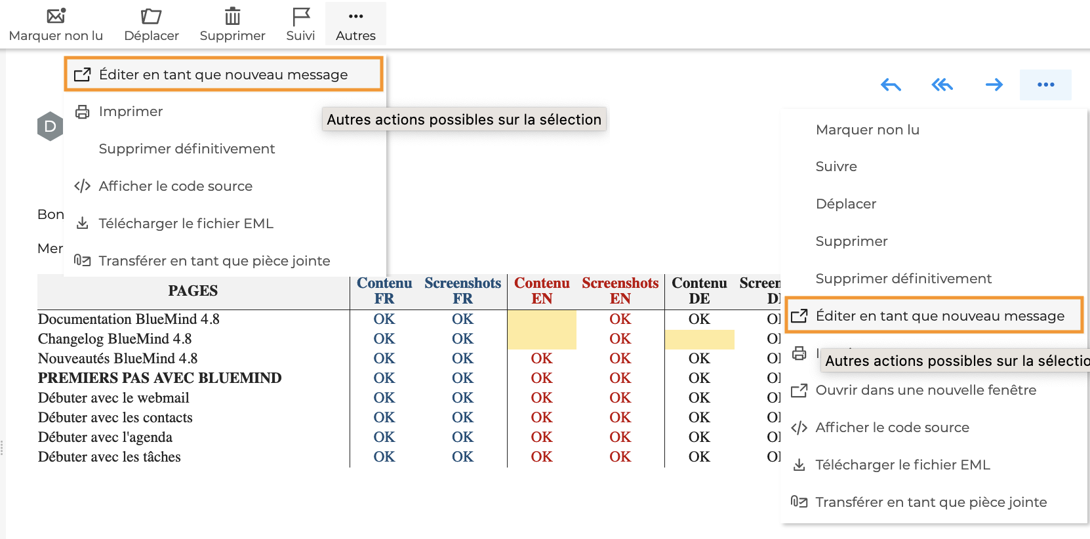Toggle the blue three-dots message actions menu
This screenshot has width=1090, height=539.
click(1045, 85)
